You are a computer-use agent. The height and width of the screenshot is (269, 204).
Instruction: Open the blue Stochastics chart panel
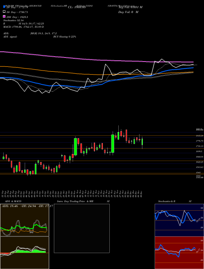click(x=179, y=220)
